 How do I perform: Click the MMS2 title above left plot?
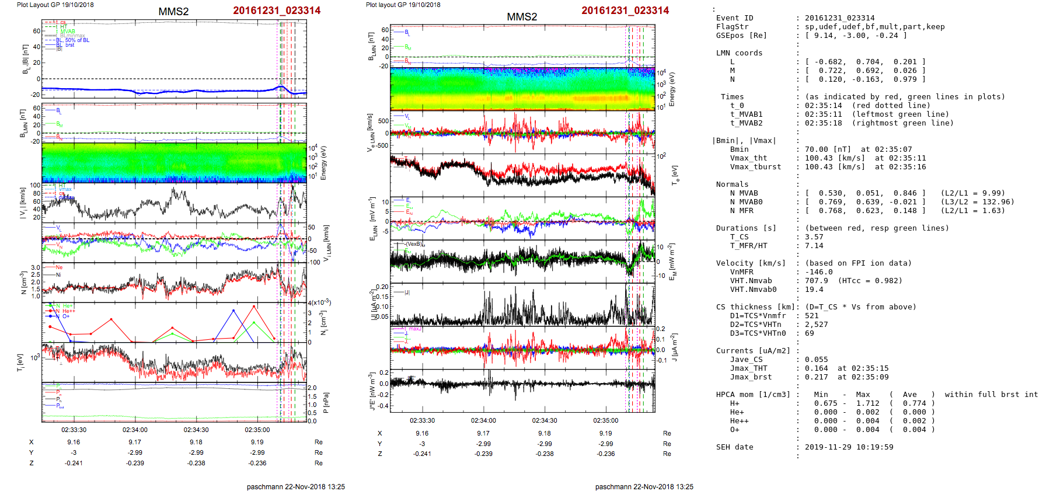[173, 12]
